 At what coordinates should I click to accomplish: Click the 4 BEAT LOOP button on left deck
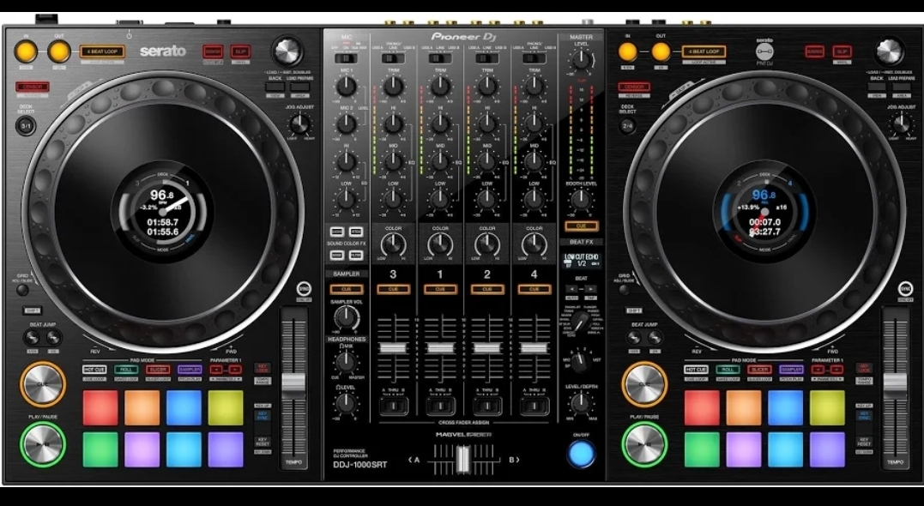103,51
